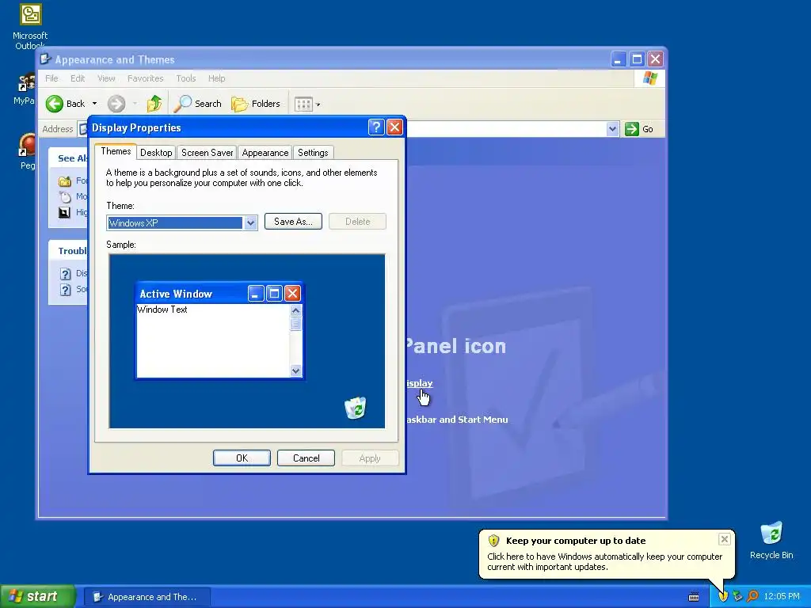The width and height of the screenshot is (811, 608).
Task: Click the Taskbar and Start Menu link
Action: click(457, 420)
